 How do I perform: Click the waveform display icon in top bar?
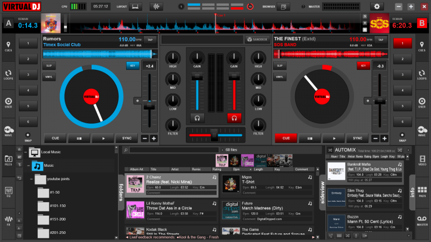pyautogui.click(x=156, y=6)
